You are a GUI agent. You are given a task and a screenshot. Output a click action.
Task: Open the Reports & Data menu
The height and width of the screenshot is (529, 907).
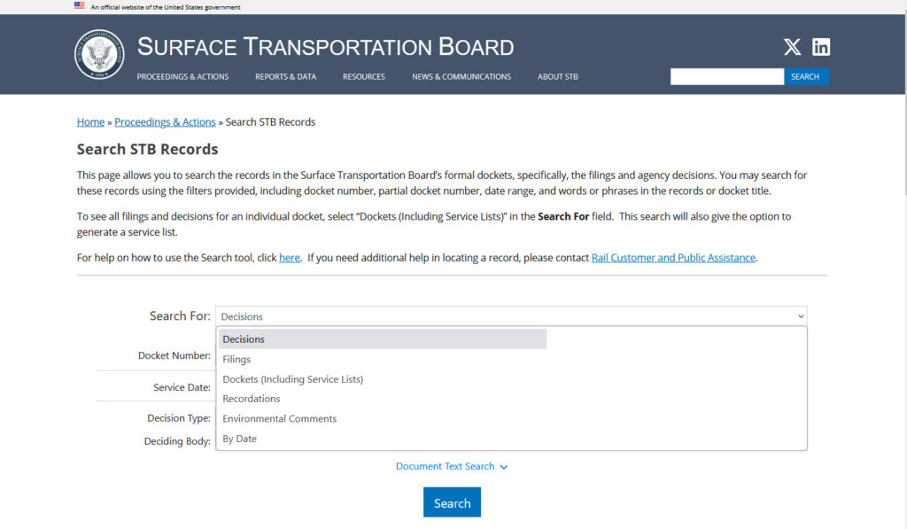(x=285, y=77)
